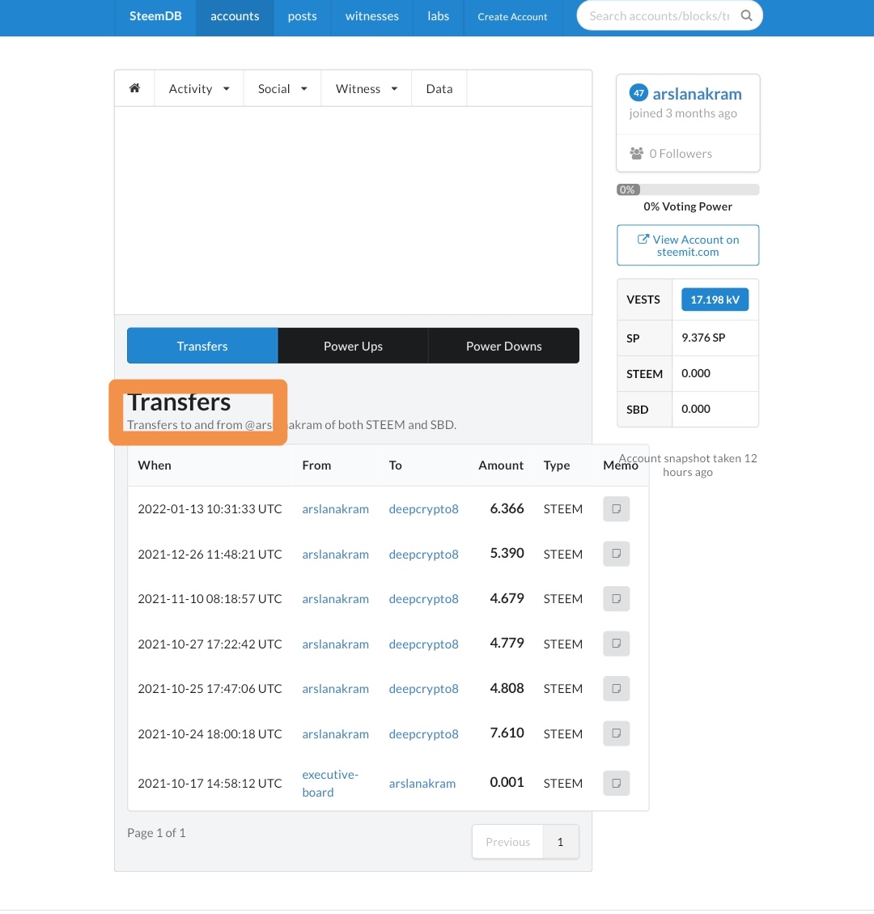This screenshot has height=914, width=874.
Task: Click Create Account in navbar
Action: pos(512,17)
